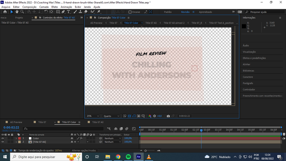Select the Rotation tool
Screen dimensions: 286x161
46,12
